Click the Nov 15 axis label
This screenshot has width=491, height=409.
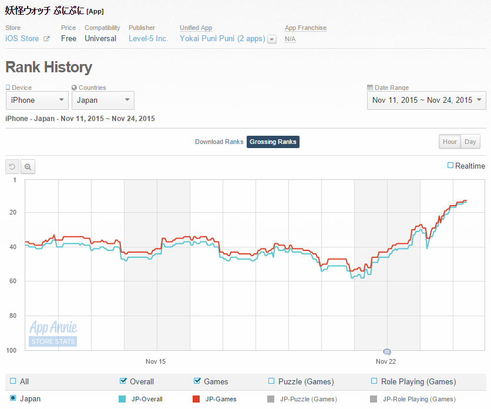[156, 361]
